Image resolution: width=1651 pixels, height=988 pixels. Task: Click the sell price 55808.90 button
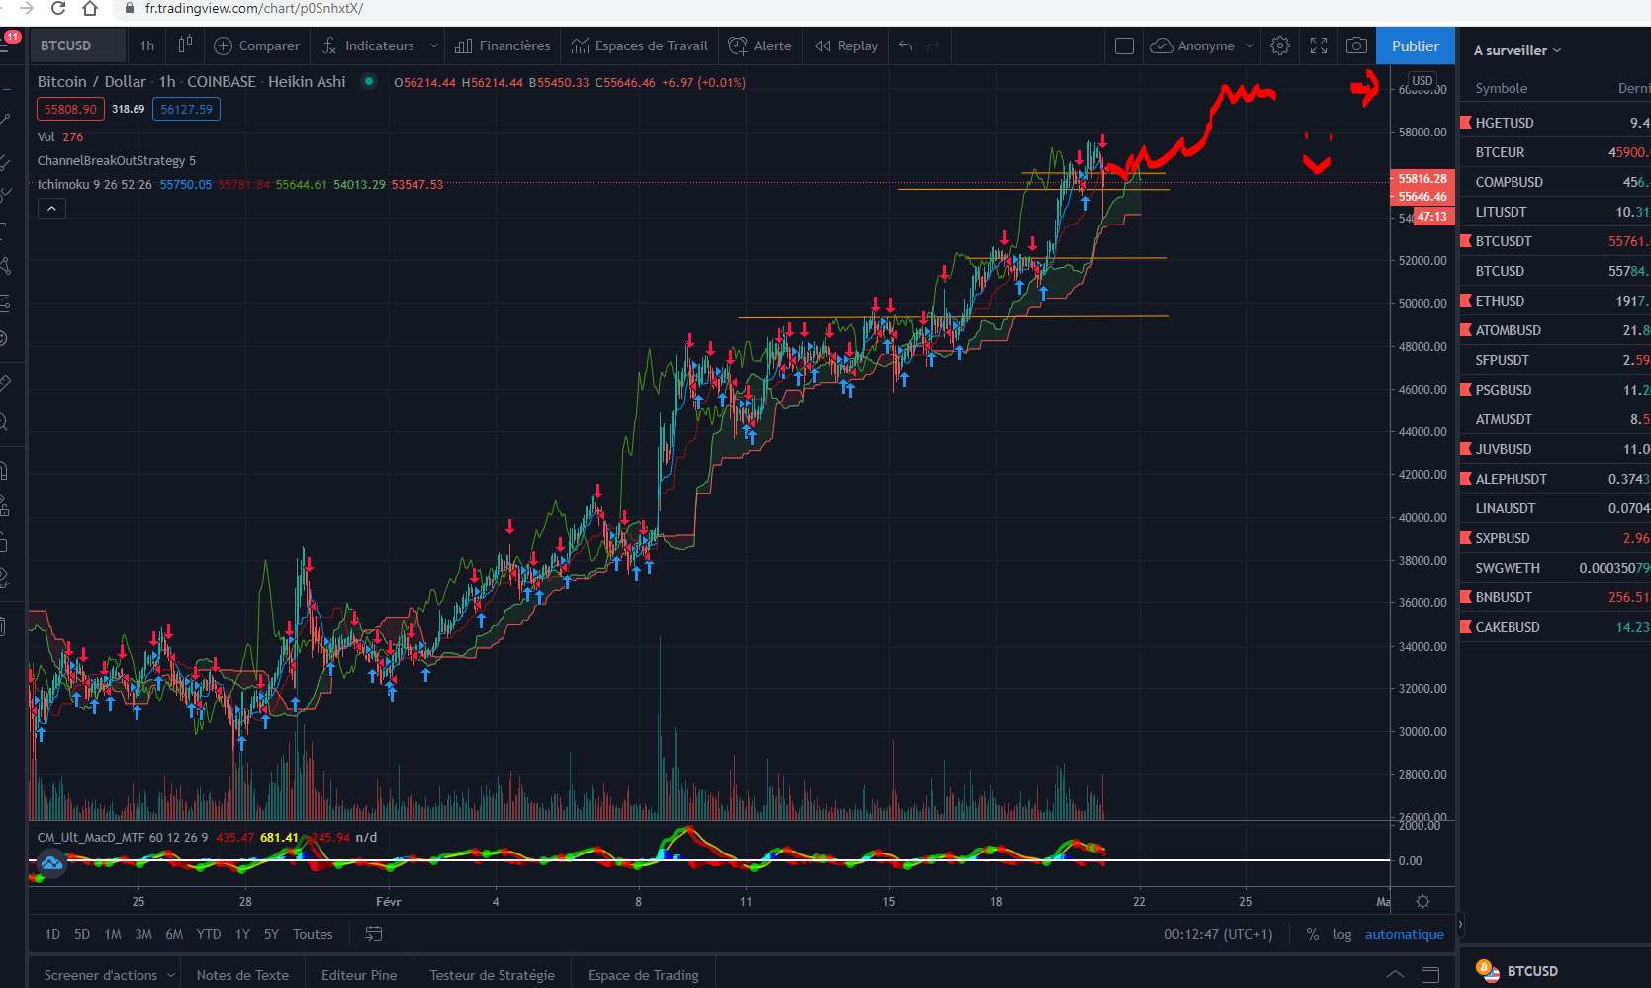coord(70,109)
